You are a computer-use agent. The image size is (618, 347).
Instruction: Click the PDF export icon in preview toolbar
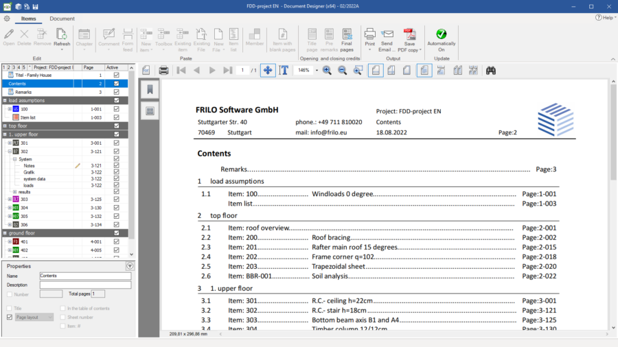146,71
